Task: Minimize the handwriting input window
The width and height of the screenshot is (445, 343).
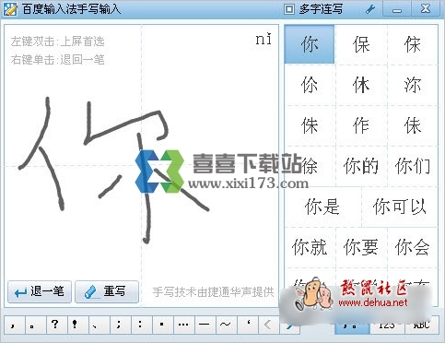Action: tap(397, 9)
